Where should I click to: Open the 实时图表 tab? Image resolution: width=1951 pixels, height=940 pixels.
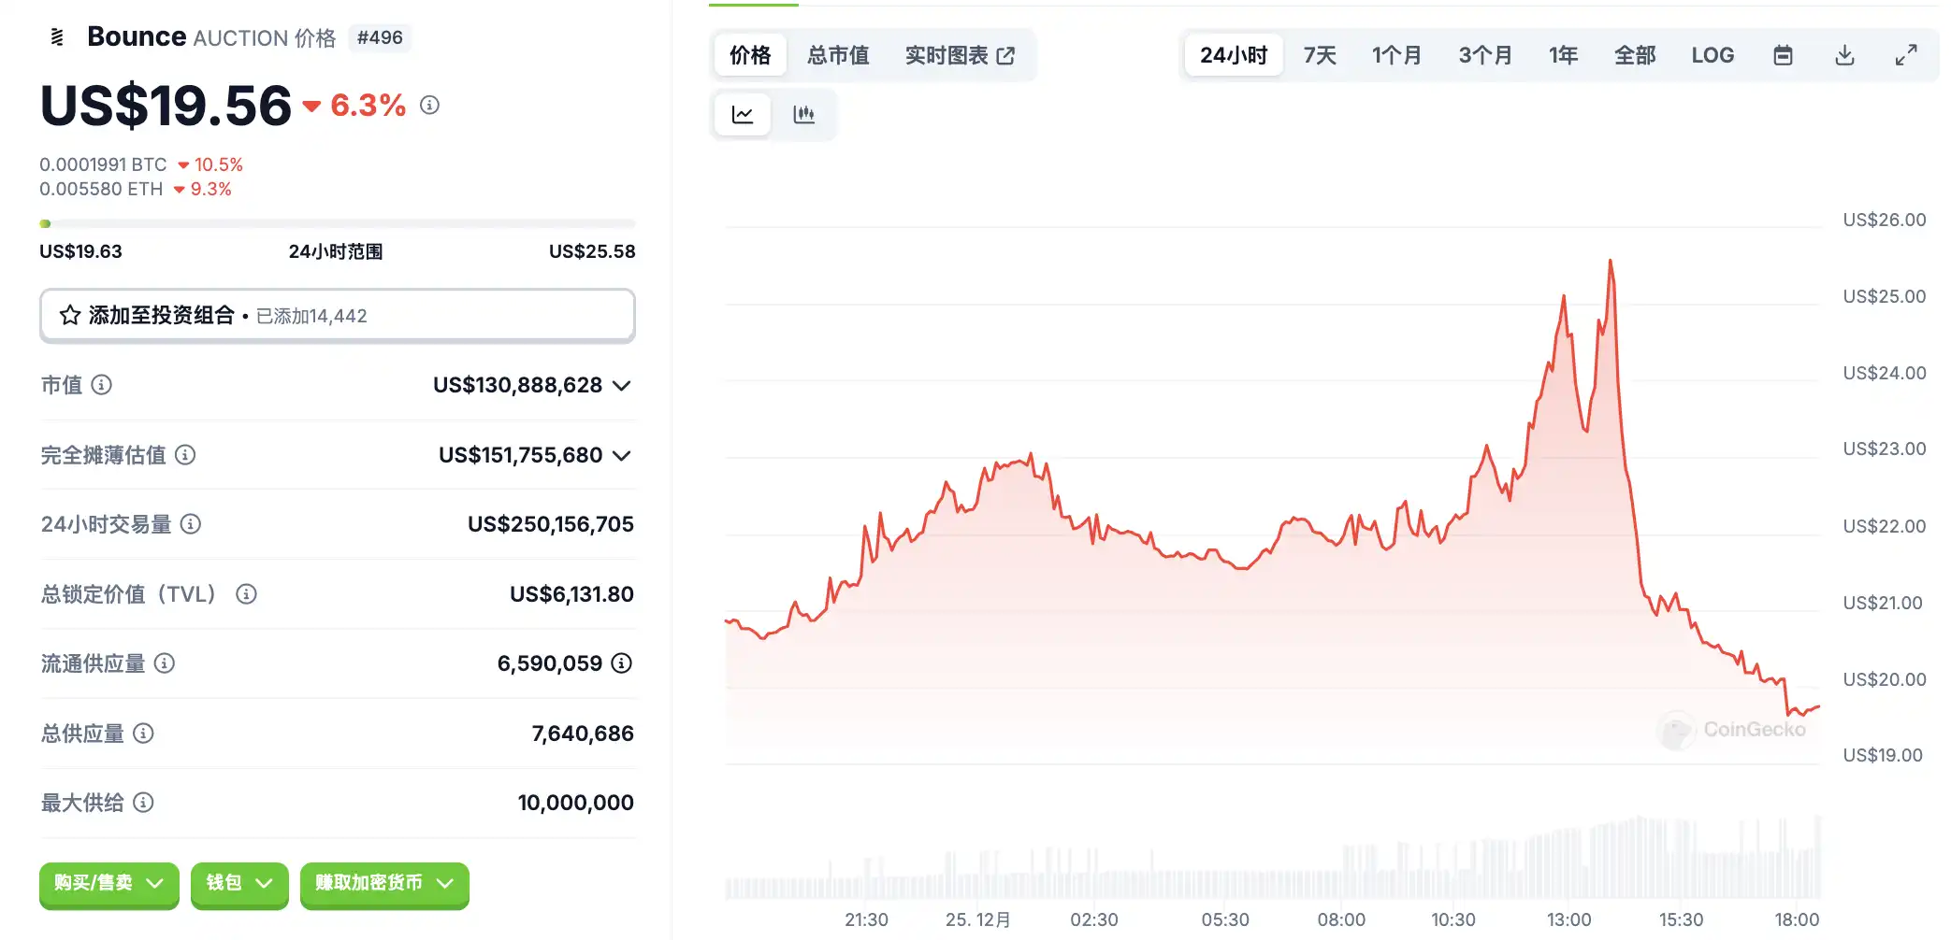[x=960, y=55]
